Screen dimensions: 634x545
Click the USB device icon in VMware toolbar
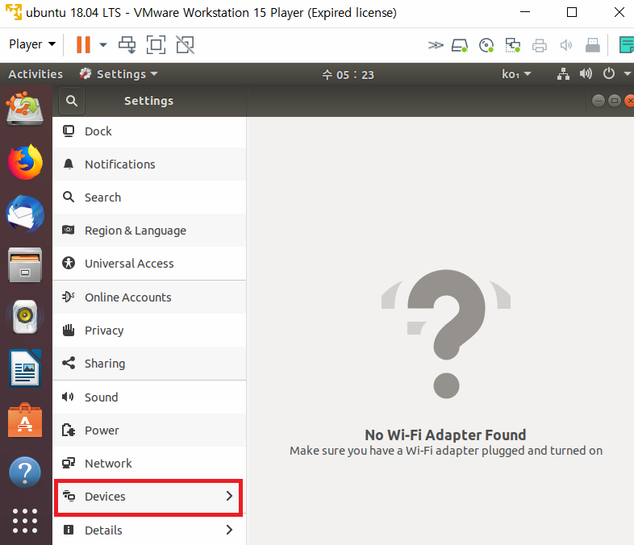592,45
